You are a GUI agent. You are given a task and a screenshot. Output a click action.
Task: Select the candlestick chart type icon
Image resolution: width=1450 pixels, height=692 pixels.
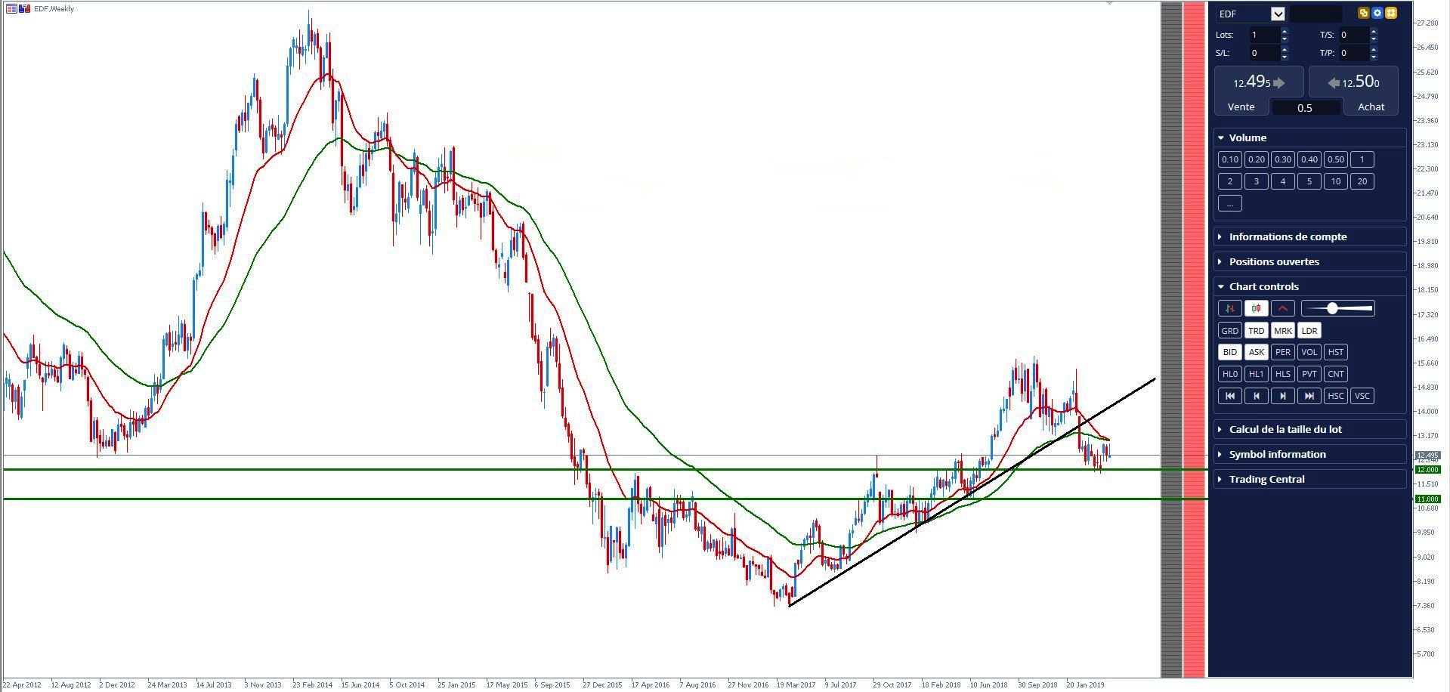1256,308
